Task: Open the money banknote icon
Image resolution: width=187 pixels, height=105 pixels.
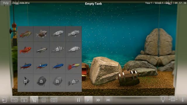Action: 54,100
